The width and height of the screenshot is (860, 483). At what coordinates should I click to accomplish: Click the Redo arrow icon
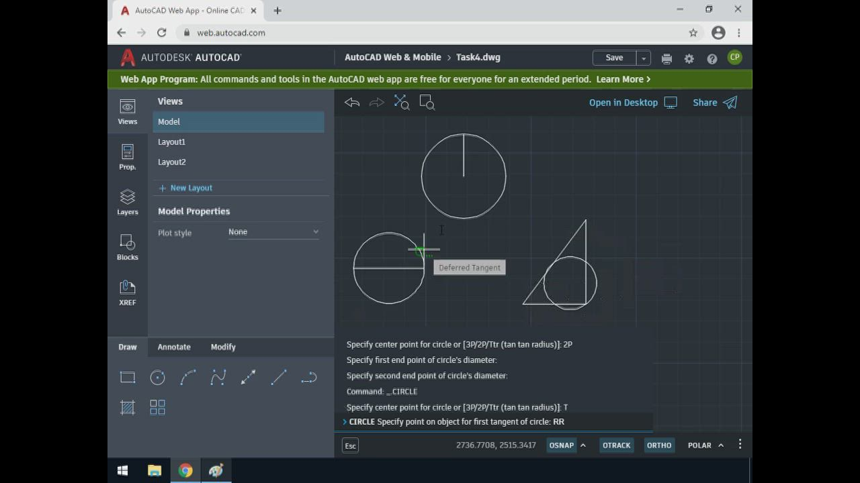377,103
